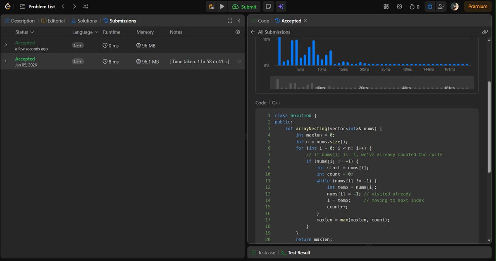
Task: Click the 96 MB memory value
Action: click(x=145, y=45)
